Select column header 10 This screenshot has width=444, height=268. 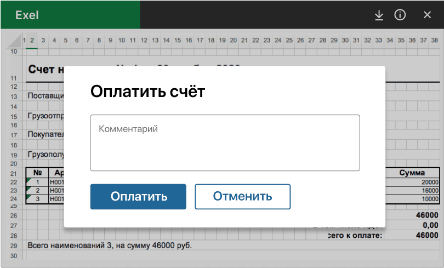pos(122,40)
